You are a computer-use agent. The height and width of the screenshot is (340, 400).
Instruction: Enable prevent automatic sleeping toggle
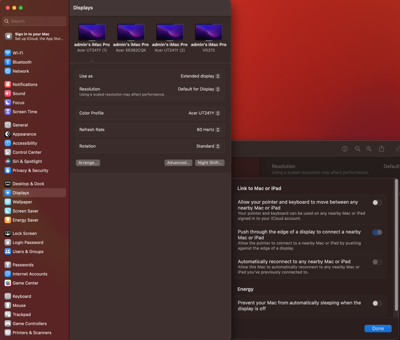[x=377, y=303]
